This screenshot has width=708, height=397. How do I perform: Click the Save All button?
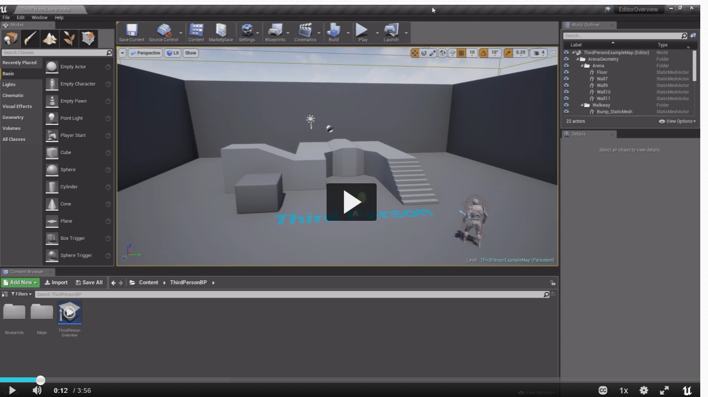pos(91,282)
